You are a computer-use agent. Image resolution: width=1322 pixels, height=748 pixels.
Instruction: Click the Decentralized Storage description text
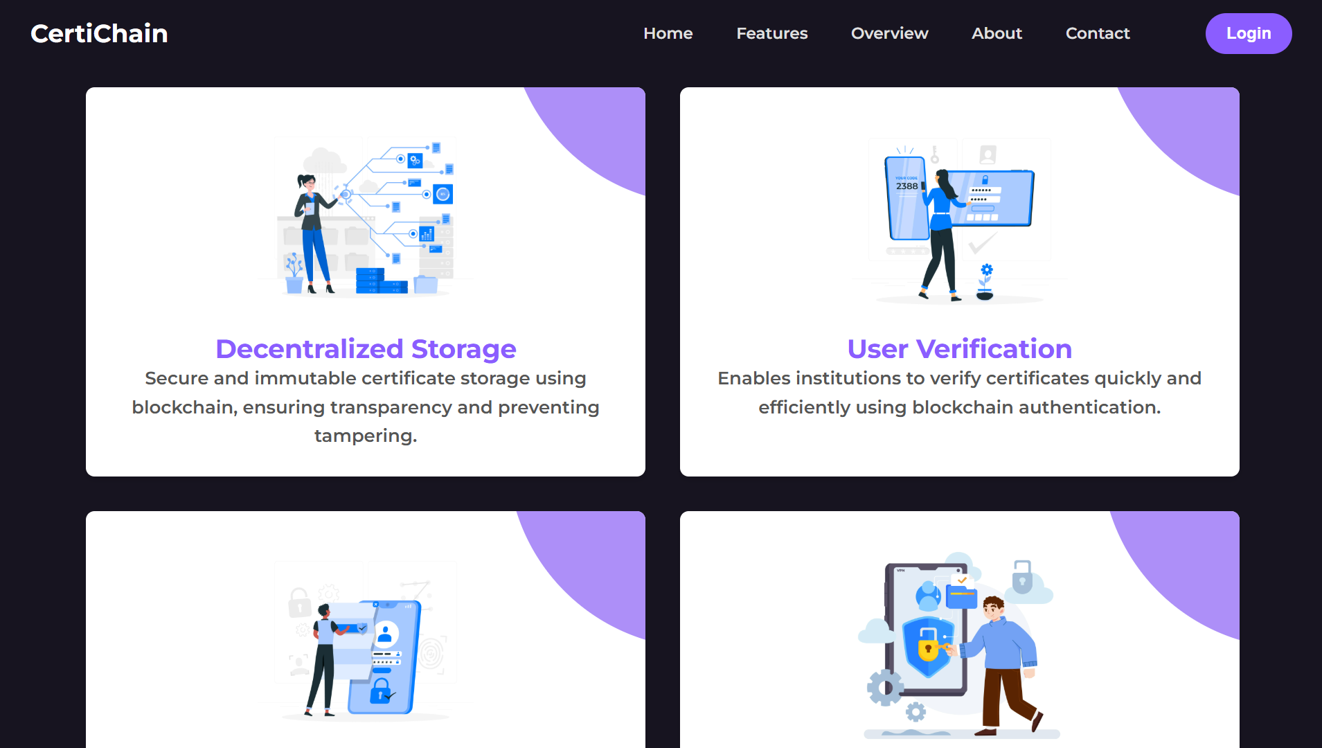(366, 407)
